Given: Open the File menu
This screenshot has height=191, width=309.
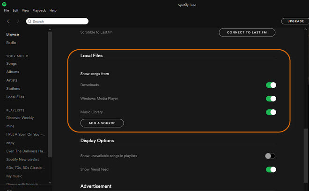Looking at the screenshot, I should (x=7, y=10).
